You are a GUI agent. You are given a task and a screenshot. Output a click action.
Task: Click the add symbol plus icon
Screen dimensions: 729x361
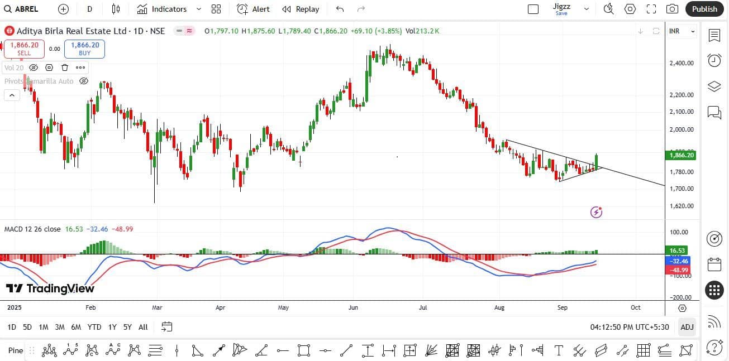pyautogui.click(x=63, y=9)
